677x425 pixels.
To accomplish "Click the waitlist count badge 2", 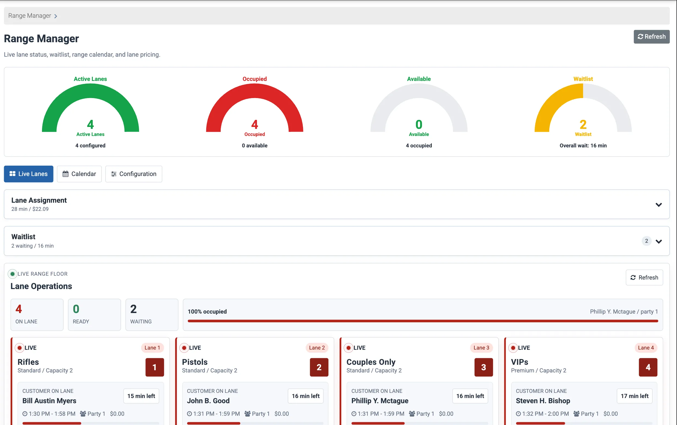I will tap(646, 241).
